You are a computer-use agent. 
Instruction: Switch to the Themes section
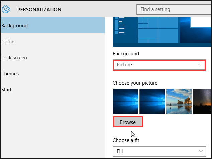tap(10, 74)
